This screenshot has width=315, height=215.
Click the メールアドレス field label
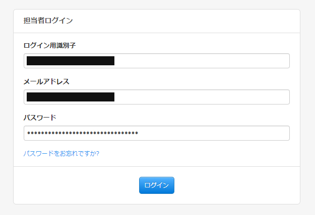46,81
